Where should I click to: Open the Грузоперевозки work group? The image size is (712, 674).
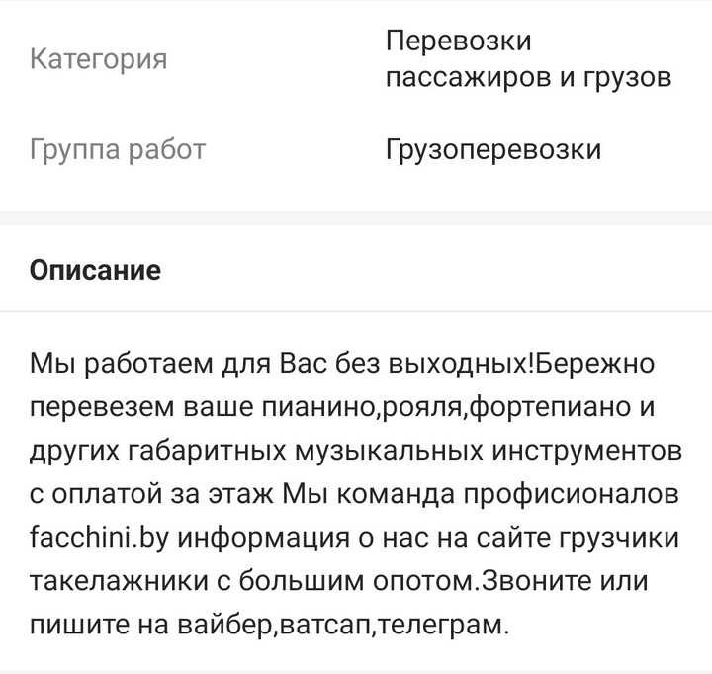click(492, 150)
